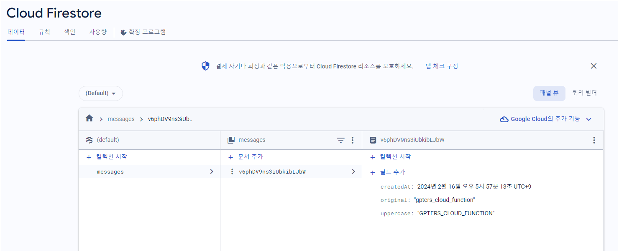Click the Google Cloud icon
Screen dimensions: 619x252
(x=504, y=119)
